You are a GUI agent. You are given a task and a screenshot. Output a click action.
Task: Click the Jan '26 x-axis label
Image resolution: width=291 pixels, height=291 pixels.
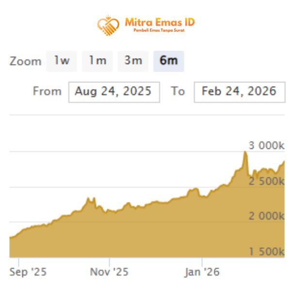202,272
